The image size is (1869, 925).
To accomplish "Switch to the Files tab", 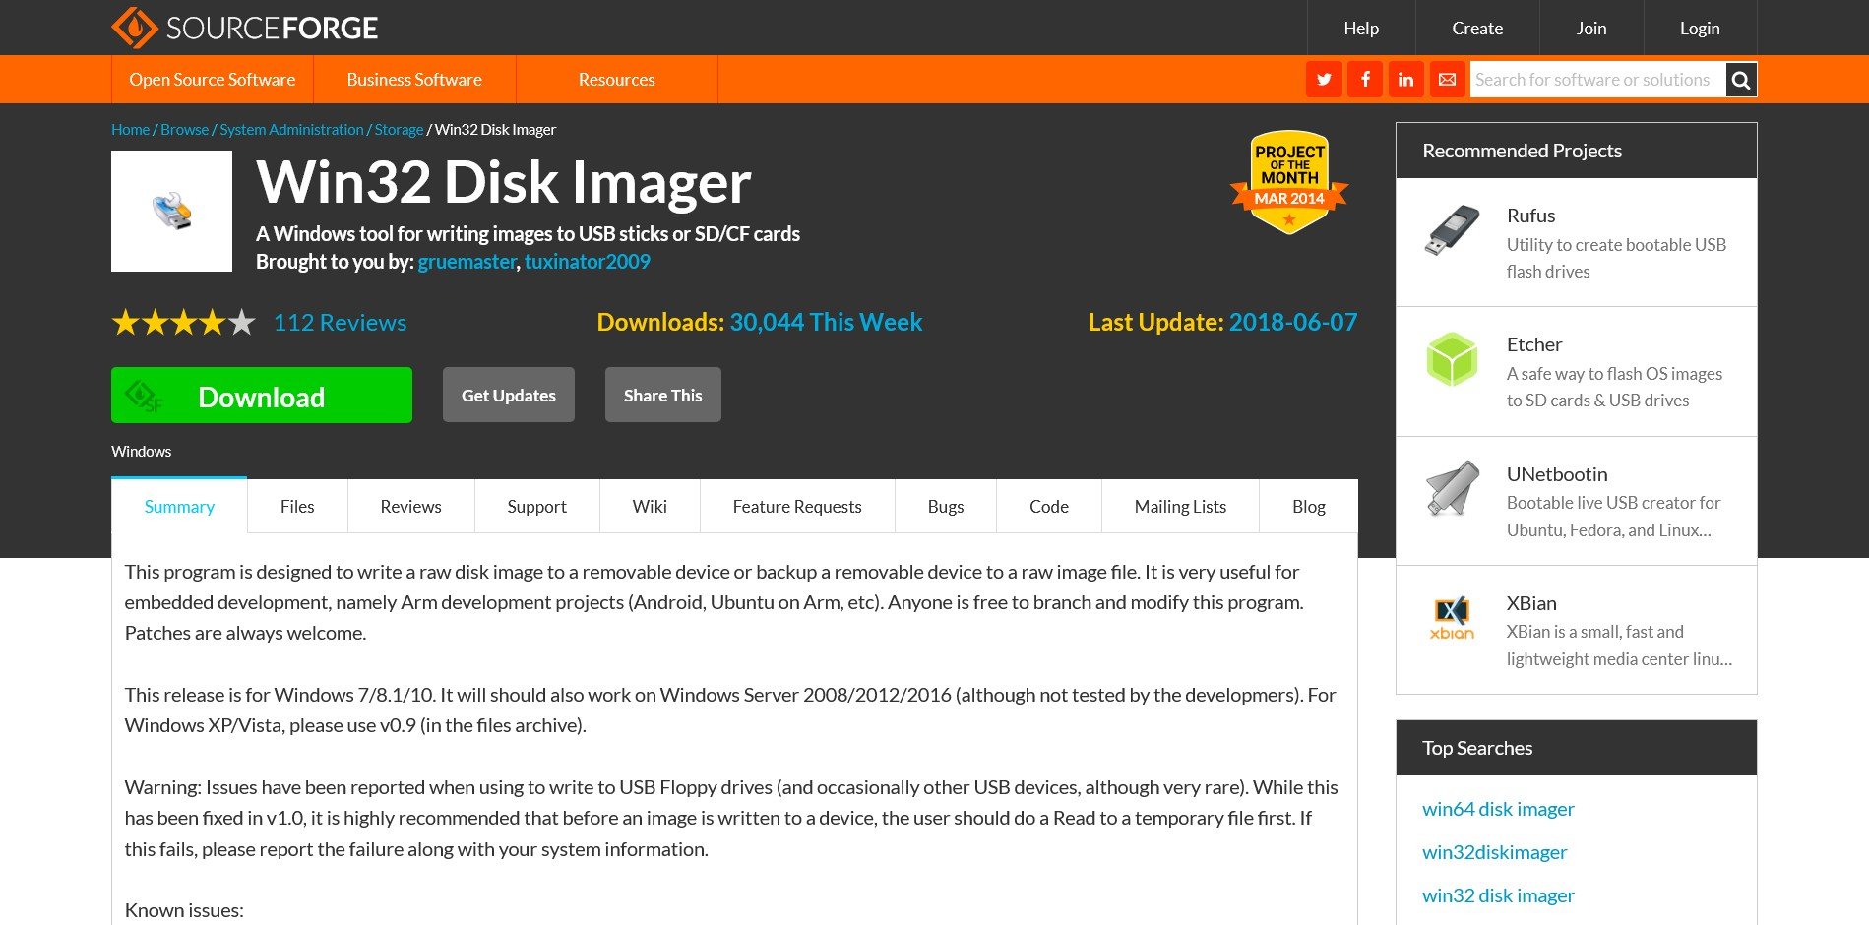I will (x=297, y=506).
